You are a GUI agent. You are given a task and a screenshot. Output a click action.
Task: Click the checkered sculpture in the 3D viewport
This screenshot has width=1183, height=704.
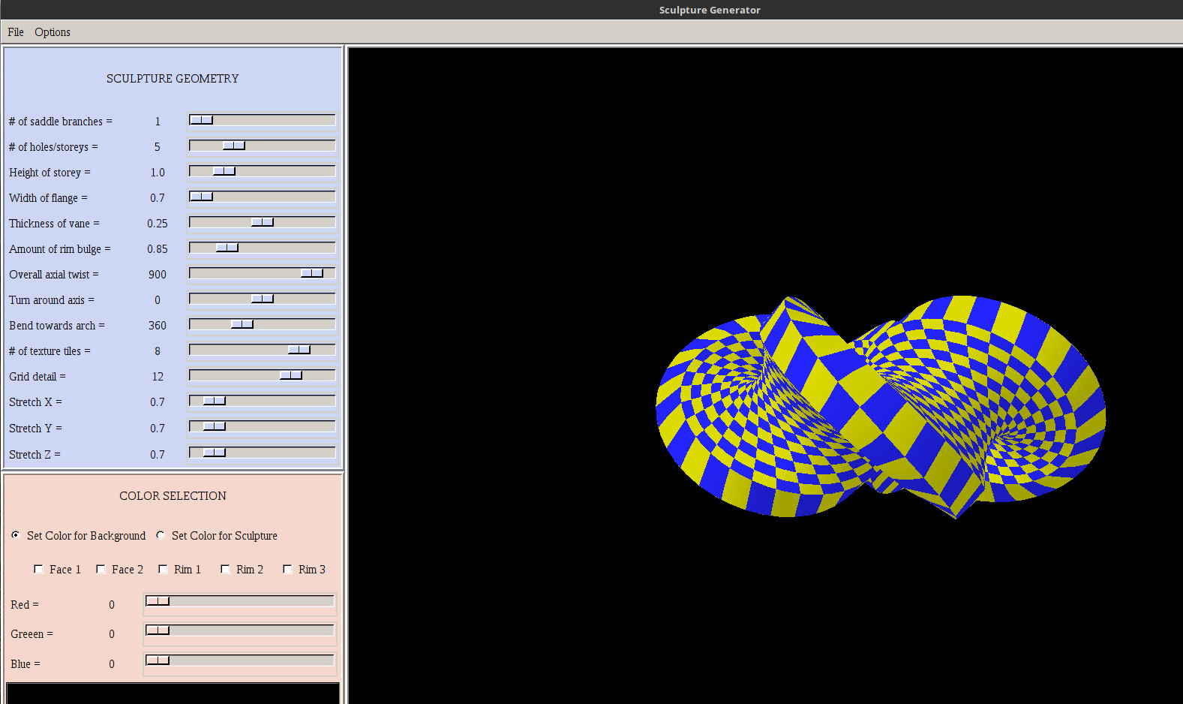click(881, 406)
